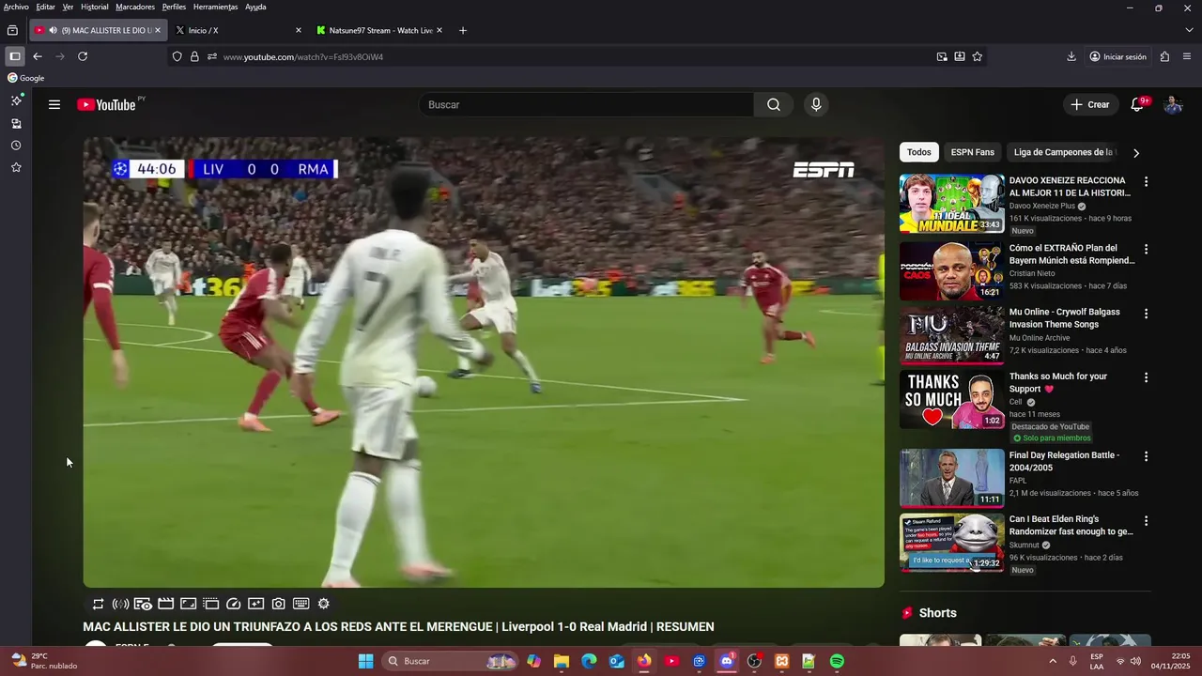Viewport: 1202px width, 676px height.
Task: Bookmark this page with the star icon
Action: coord(978,56)
